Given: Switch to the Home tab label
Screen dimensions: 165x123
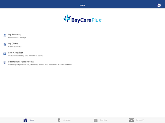Looking at the screenshot, I should point(32,120).
